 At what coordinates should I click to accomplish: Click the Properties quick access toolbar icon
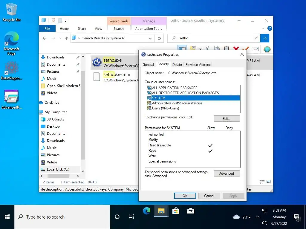tap(53, 21)
